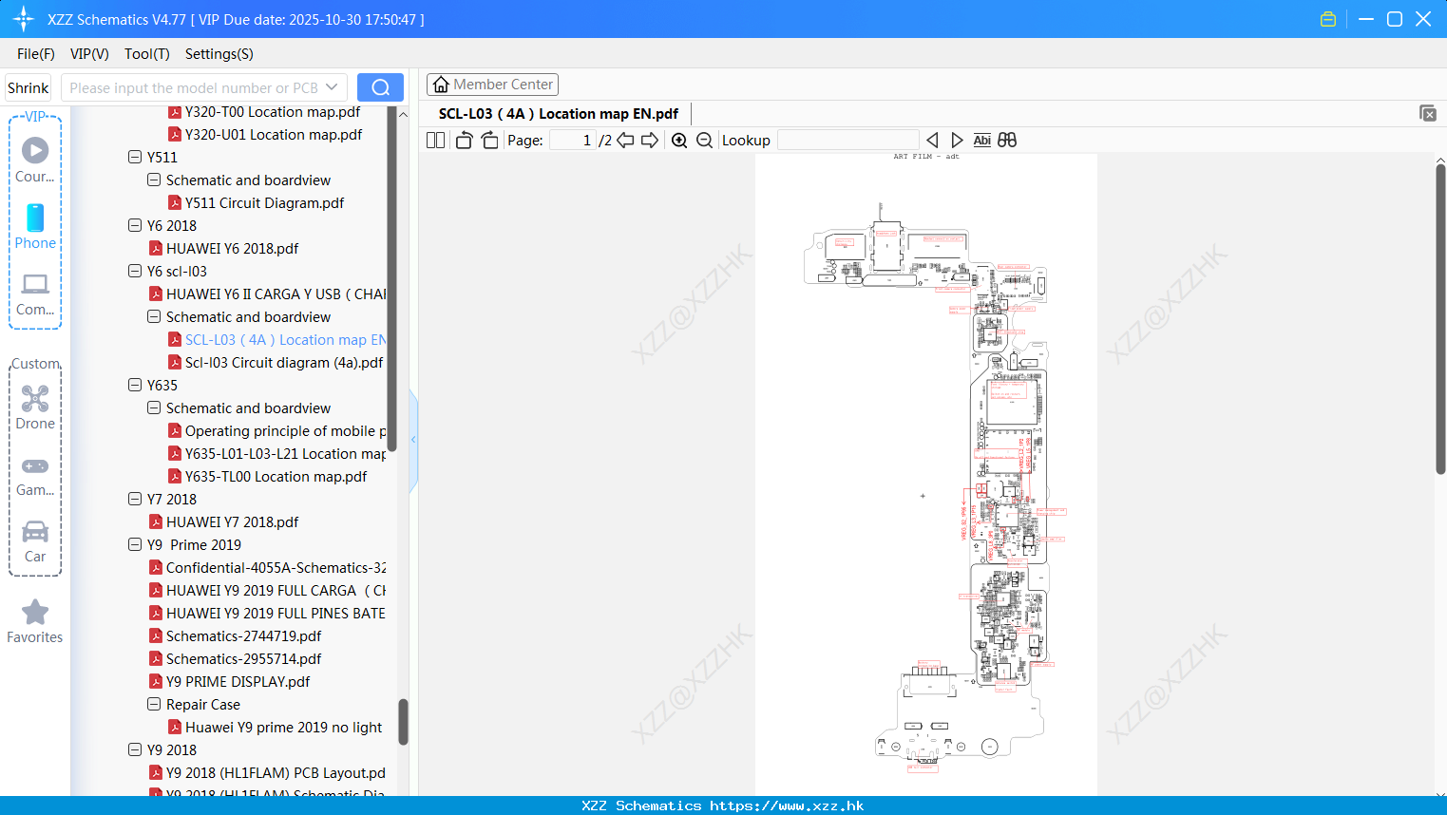Open Huawei Y9 prime 2019 no light
This screenshot has height=815, width=1447.
pyautogui.click(x=283, y=727)
